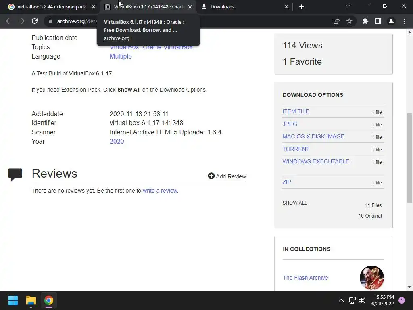413x310 pixels.
Task: Click the padlock site info icon
Action: tap(51, 21)
